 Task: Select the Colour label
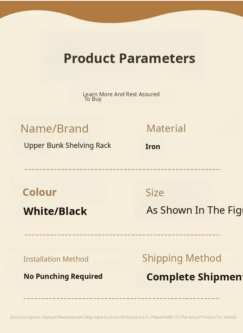point(39,192)
